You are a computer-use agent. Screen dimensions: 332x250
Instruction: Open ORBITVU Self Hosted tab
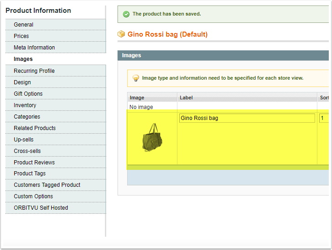point(55,208)
